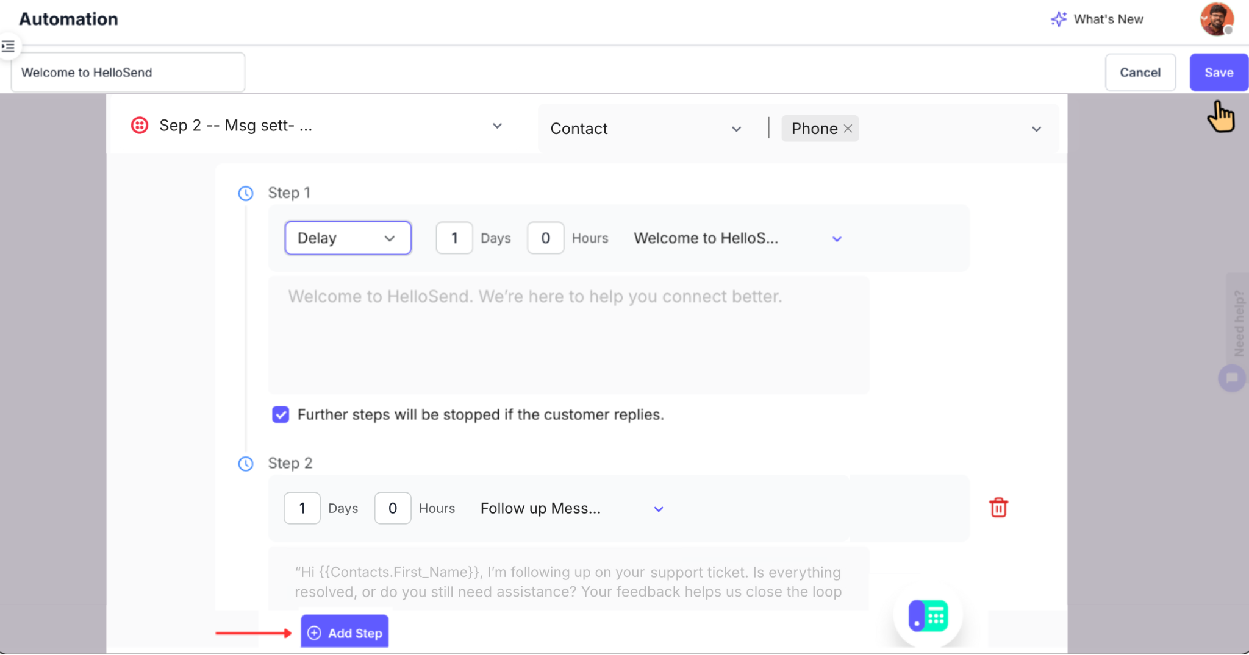Expand the Follow up Mess... template dropdown
The image size is (1249, 655).
[x=659, y=509]
